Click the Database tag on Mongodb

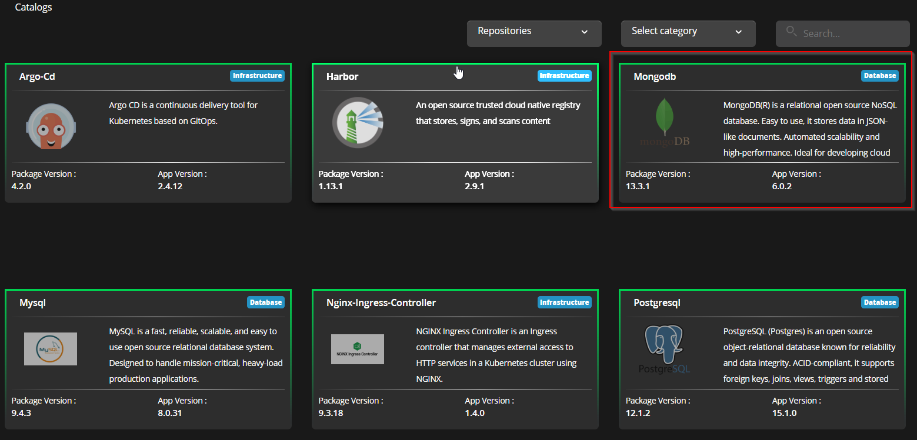coord(880,76)
